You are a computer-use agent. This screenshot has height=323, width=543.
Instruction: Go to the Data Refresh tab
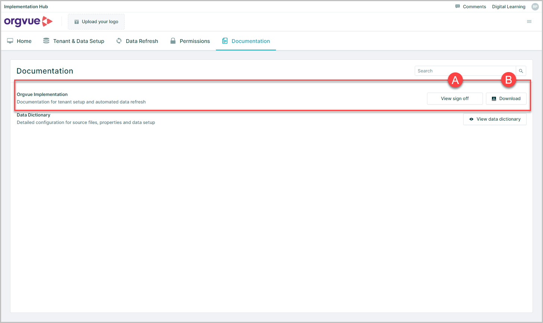click(137, 41)
